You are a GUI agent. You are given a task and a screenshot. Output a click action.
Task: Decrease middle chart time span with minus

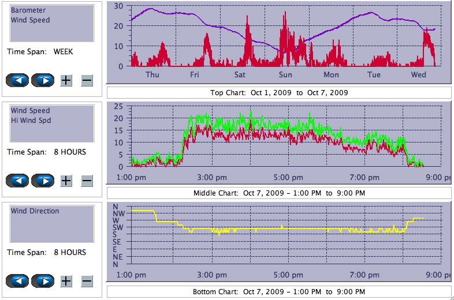pos(87,181)
